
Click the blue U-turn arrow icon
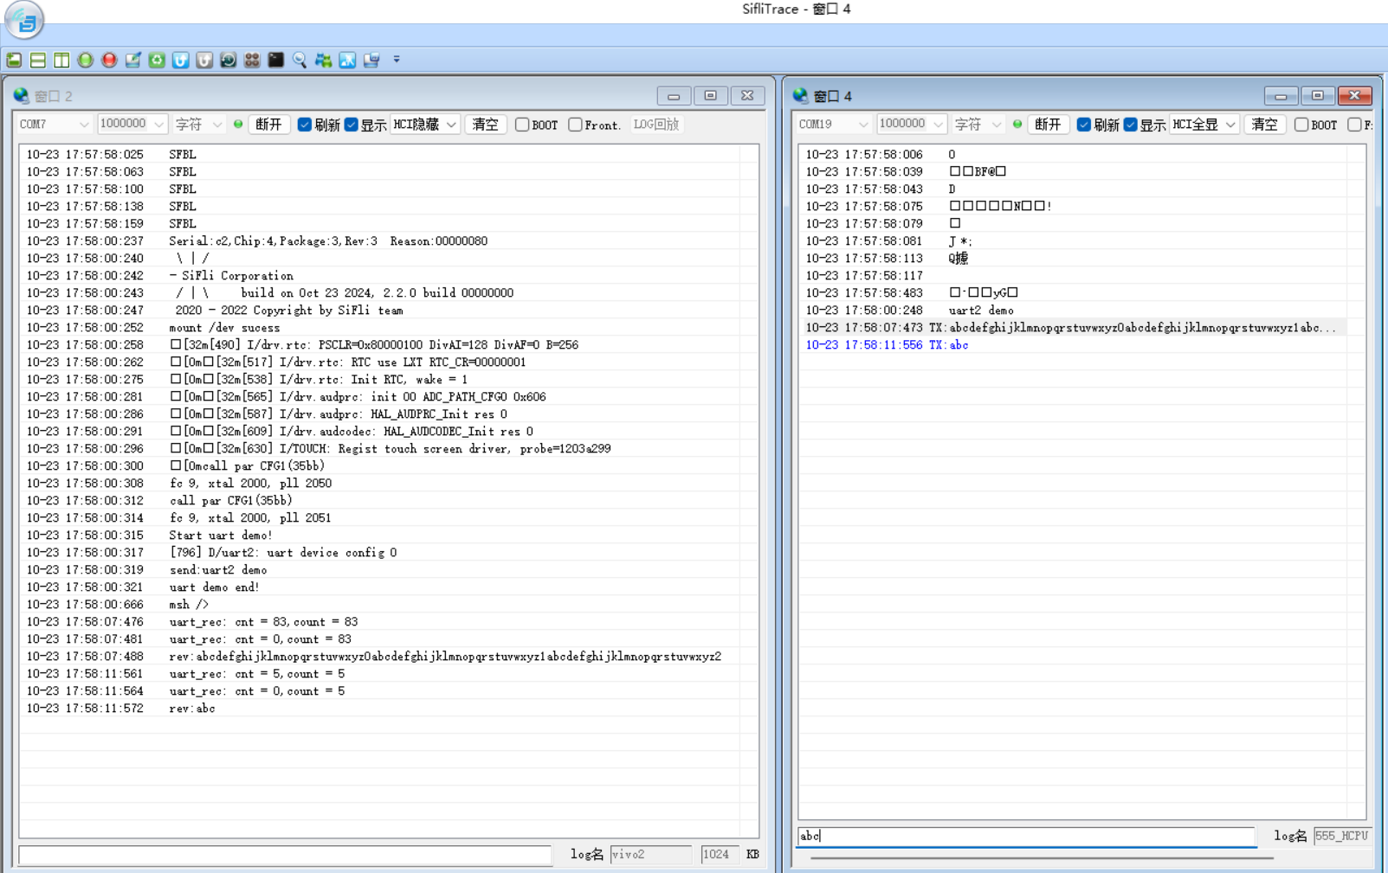coord(180,60)
